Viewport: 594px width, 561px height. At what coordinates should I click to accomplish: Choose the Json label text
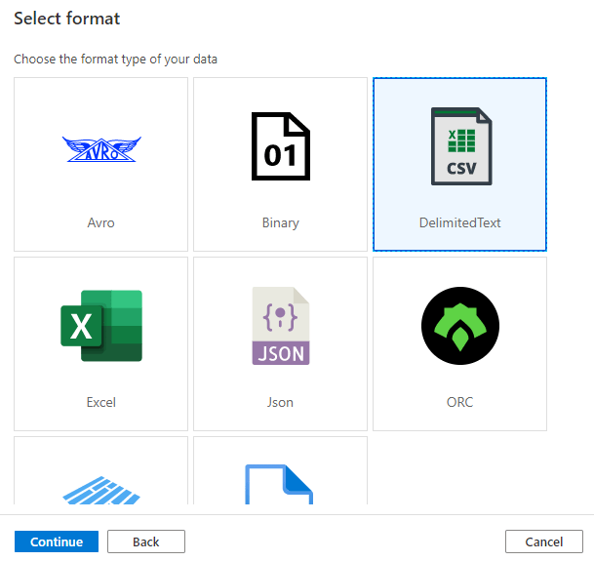click(280, 402)
